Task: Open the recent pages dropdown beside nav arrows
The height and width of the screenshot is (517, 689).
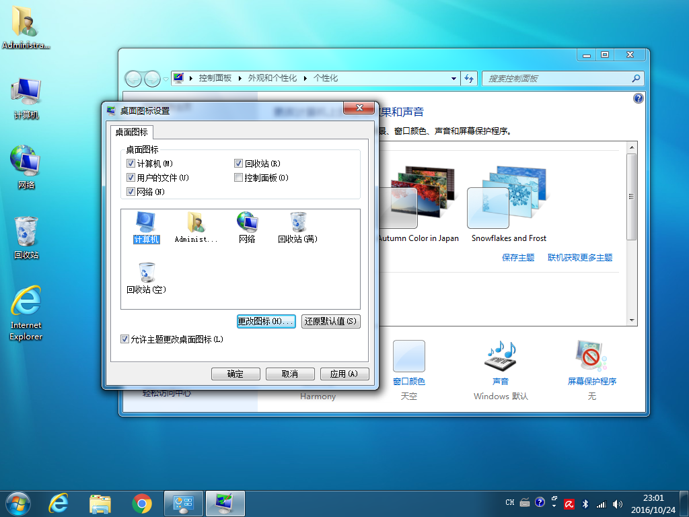Action: pyautogui.click(x=166, y=79)
